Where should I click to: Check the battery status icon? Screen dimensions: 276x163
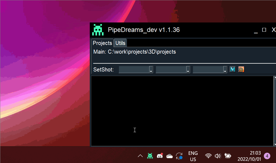click(x=228, y=156)
